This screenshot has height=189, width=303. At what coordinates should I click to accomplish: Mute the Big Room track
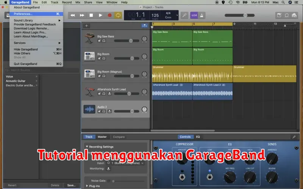[99, 58]
